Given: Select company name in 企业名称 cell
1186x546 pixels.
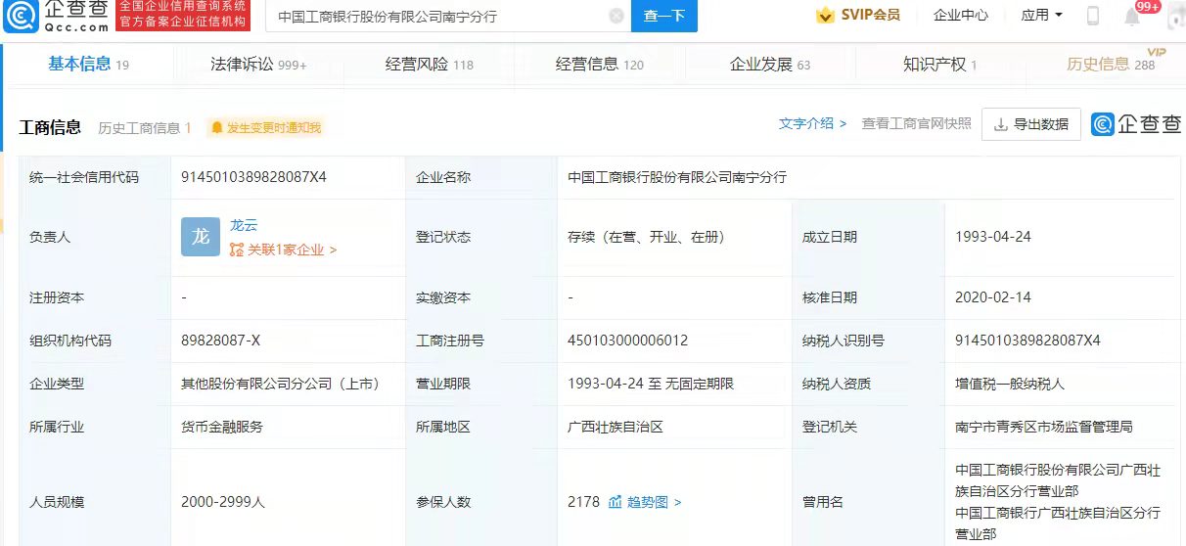Looking at the screenshot, I should tap(677, 178).
